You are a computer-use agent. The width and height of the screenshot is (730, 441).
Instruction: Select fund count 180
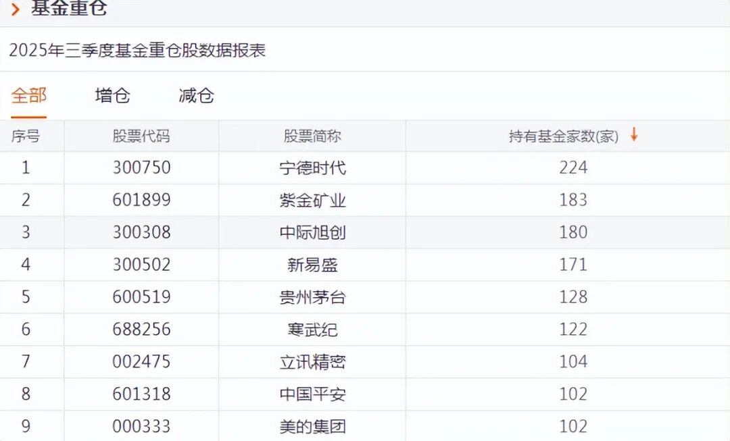click(x=573, y=232)
